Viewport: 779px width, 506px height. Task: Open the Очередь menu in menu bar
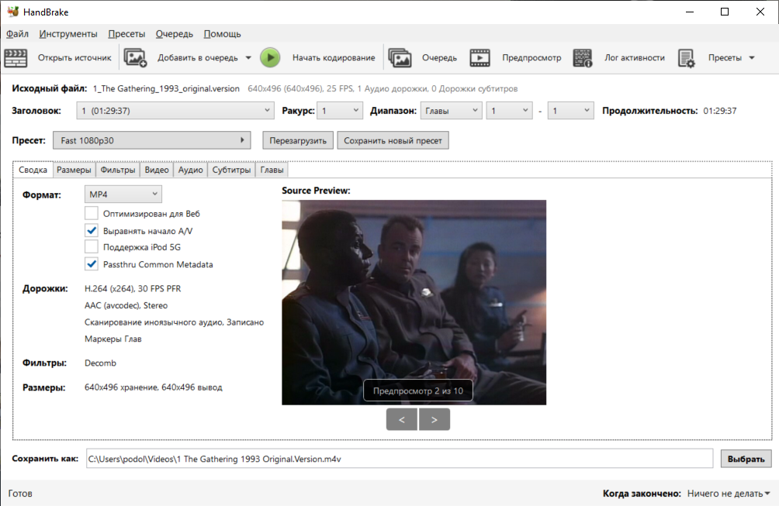(174, 34)
